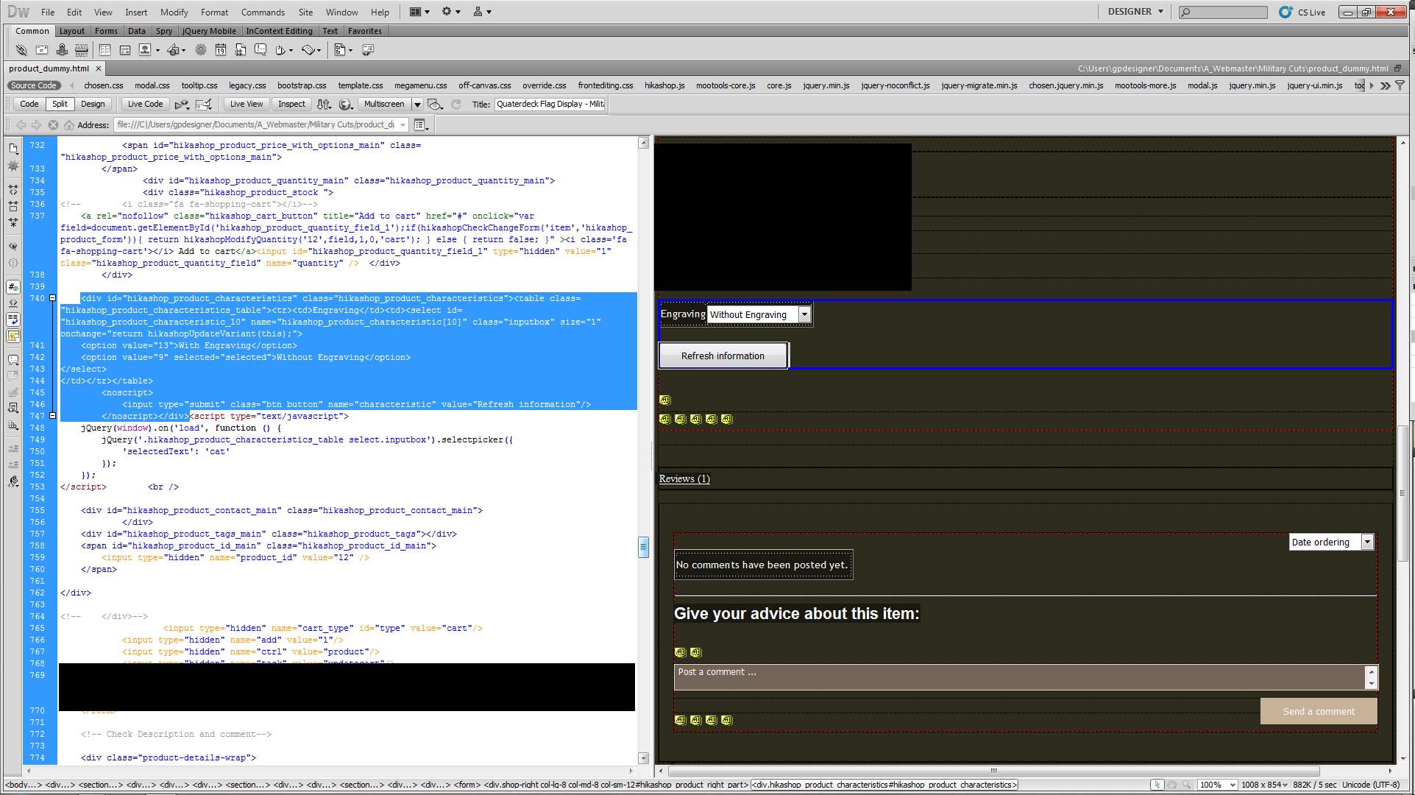Image resolution: width=1415 pixels, height=795 pixels.
Task: Click the Named Anchor insert icon
Action: tap(62, 50)
